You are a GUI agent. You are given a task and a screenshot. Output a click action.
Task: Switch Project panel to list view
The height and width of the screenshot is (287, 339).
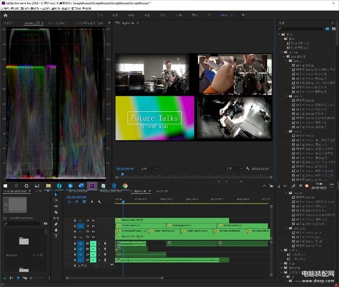point(12,278)
